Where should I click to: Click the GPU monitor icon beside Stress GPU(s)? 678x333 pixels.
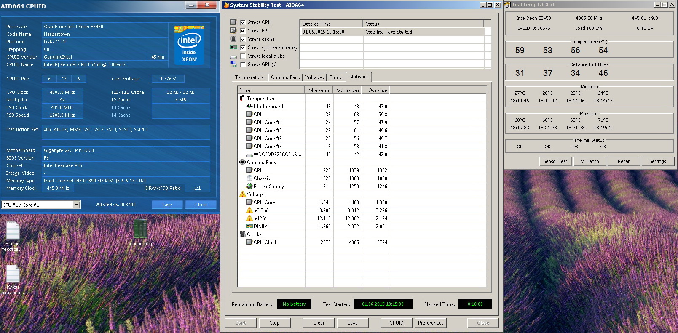pos(233,64)
